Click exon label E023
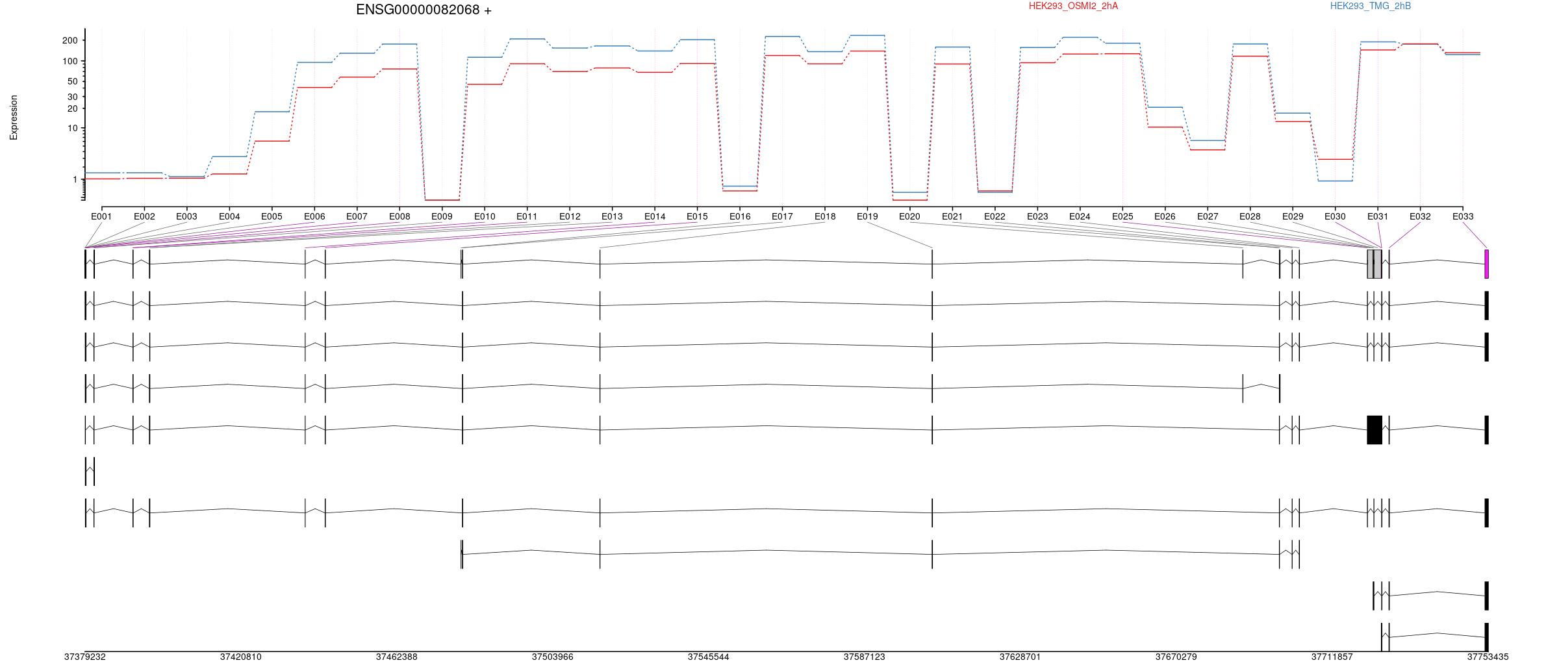Image resolution: width=1559 pixels, height=669 pixels. pyautogui.click(x=1037, y=216)
